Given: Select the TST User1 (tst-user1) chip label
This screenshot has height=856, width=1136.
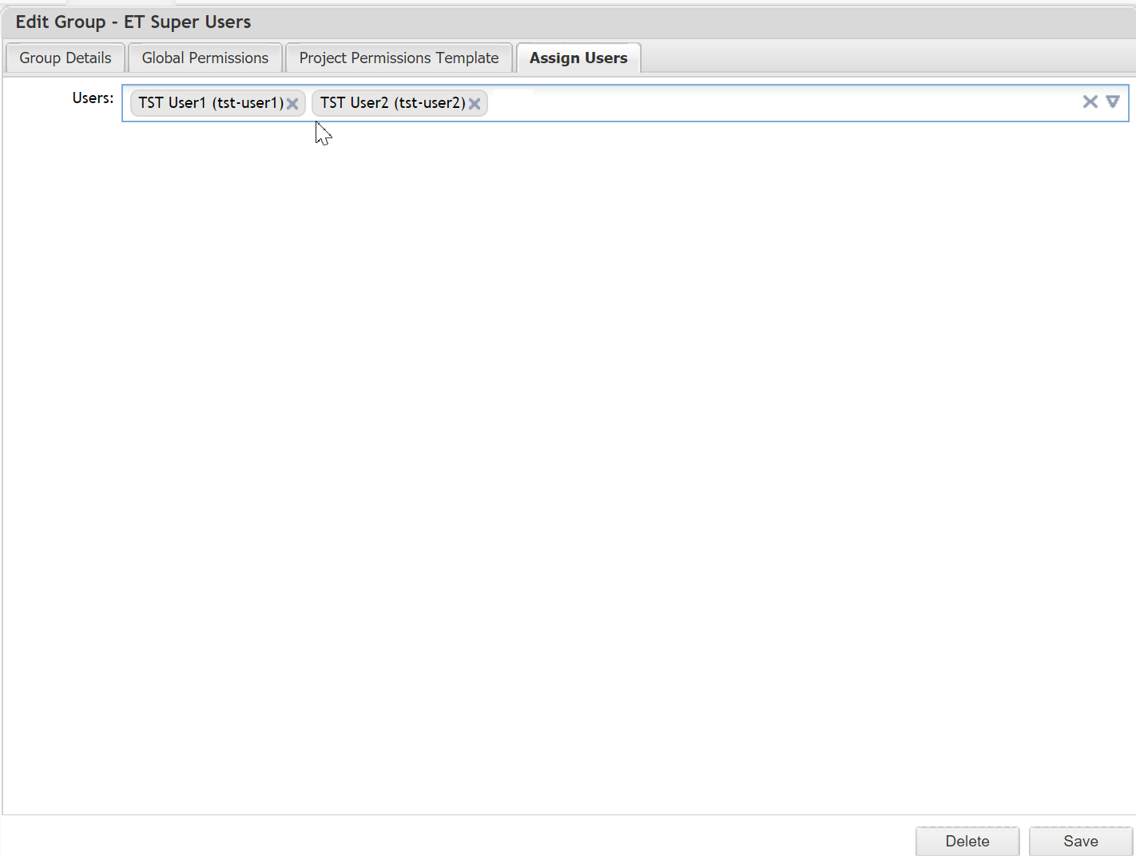Looking at the screenshot, I should point(211,103).
